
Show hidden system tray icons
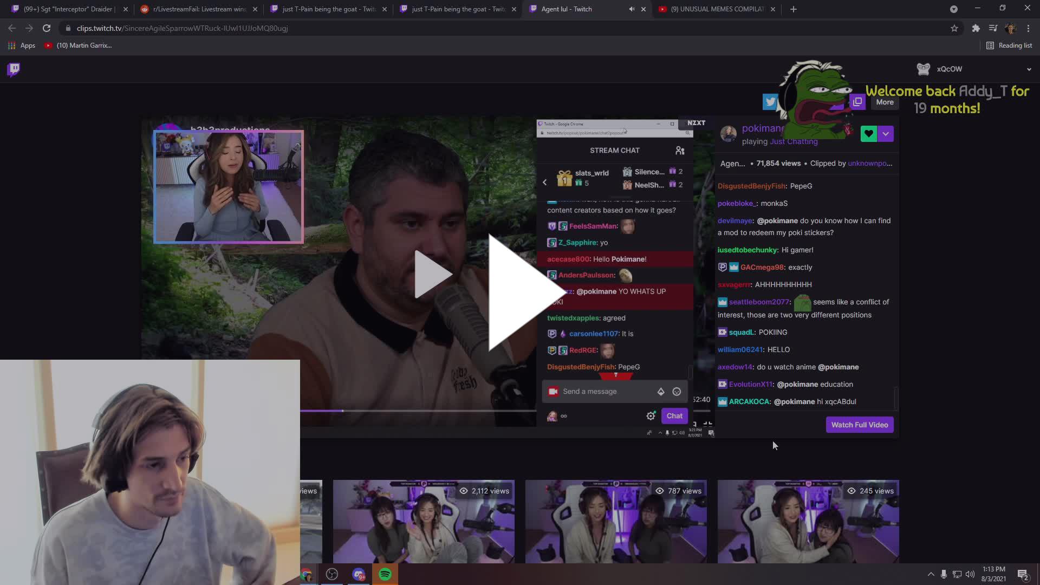pyautogui.click(x=931, y=574)
